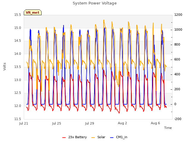The image size is (190, 143).
Task: Click the -200 right axis value
Action: 178,119
